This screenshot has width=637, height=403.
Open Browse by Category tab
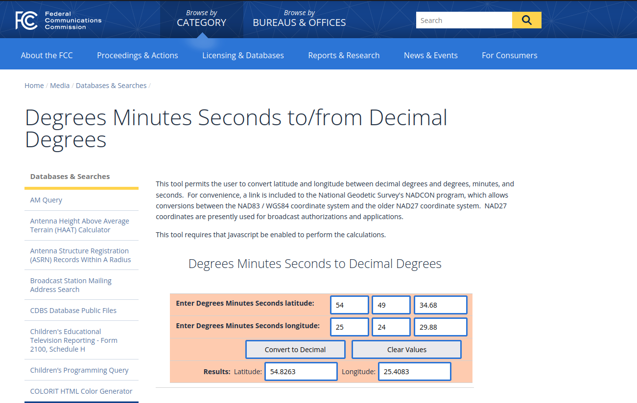click(202, 19)
